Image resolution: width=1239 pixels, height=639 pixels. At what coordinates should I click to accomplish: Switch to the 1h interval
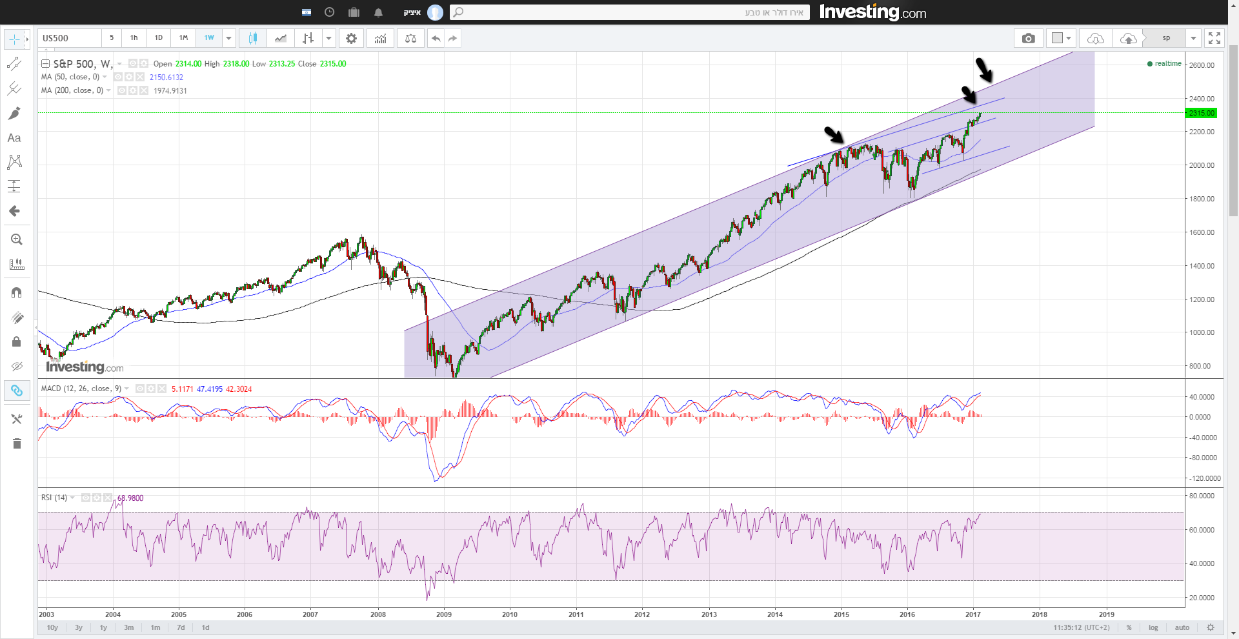134,38
